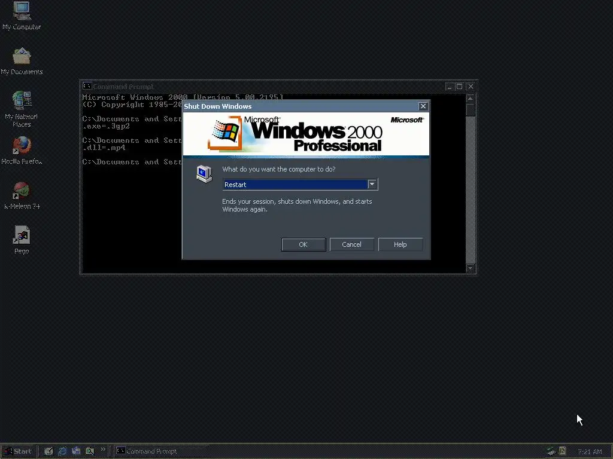613x459 pixels.
Task: Click Help in Shut Down Windows
Action: pyautogui.click(x=400, y=244)
